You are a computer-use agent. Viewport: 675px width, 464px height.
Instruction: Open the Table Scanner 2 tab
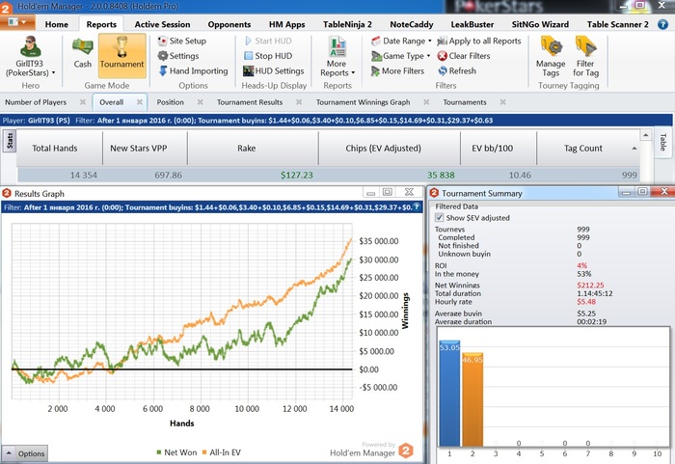click(618, 24)
